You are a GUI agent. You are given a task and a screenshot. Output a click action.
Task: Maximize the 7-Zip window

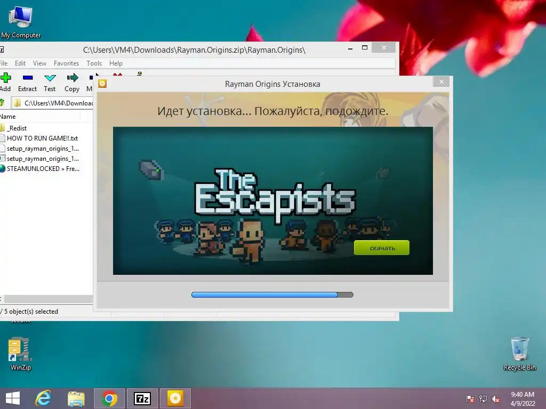click(x=365, y=47)
